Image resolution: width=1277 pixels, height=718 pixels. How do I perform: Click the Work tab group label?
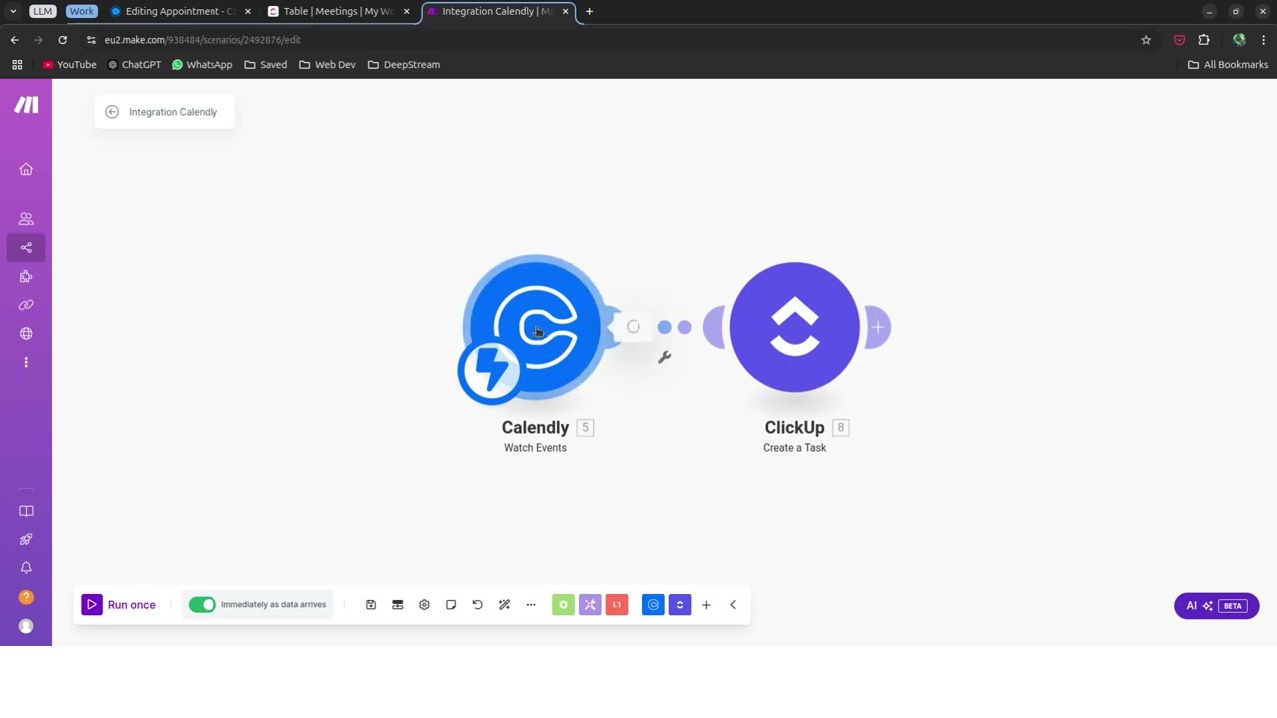(x=82, y=11)
